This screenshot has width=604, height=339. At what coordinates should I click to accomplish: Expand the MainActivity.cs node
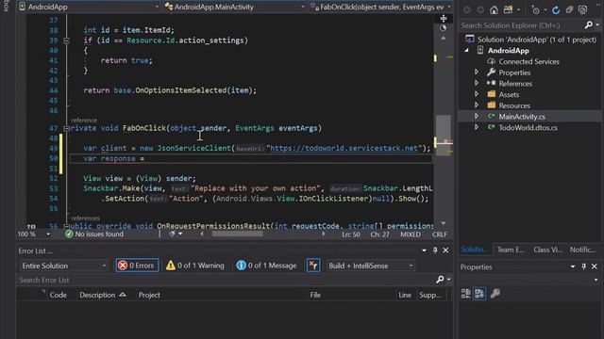(x=477, y=116)
